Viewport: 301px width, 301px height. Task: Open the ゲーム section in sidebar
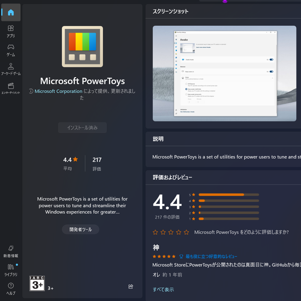(11, 50)
